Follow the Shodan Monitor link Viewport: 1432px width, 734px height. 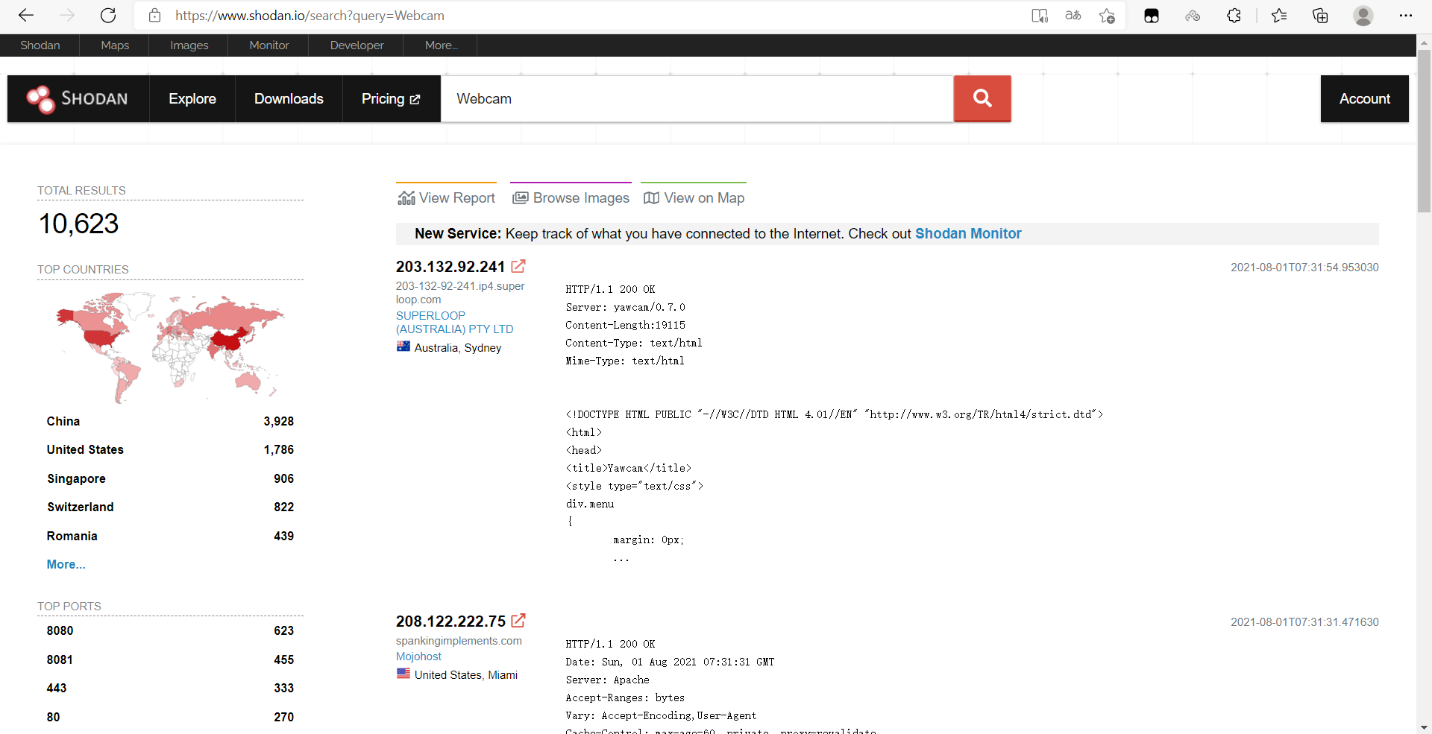pos(968,234)
